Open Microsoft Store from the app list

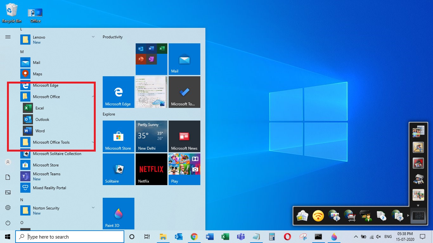[58, 165]
